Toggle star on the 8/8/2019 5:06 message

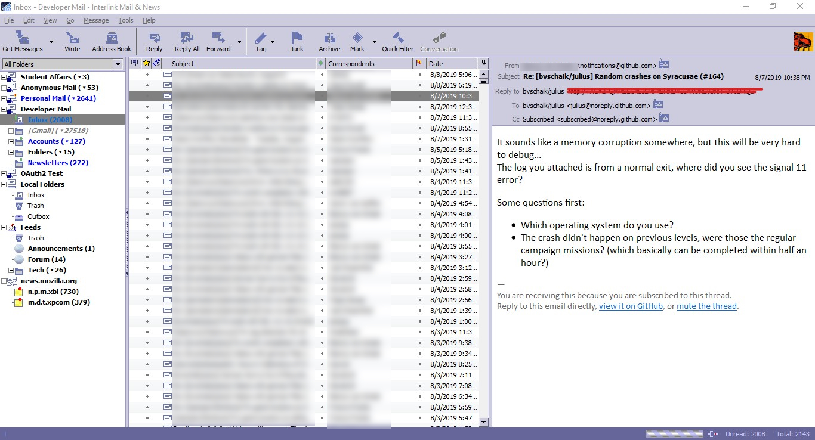[147, 75]
